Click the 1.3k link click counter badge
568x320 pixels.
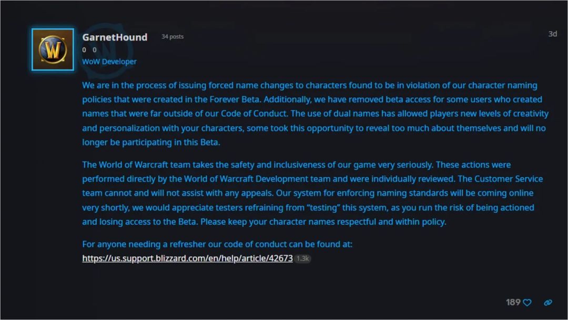pyautogui.click(x=302, y=258)
